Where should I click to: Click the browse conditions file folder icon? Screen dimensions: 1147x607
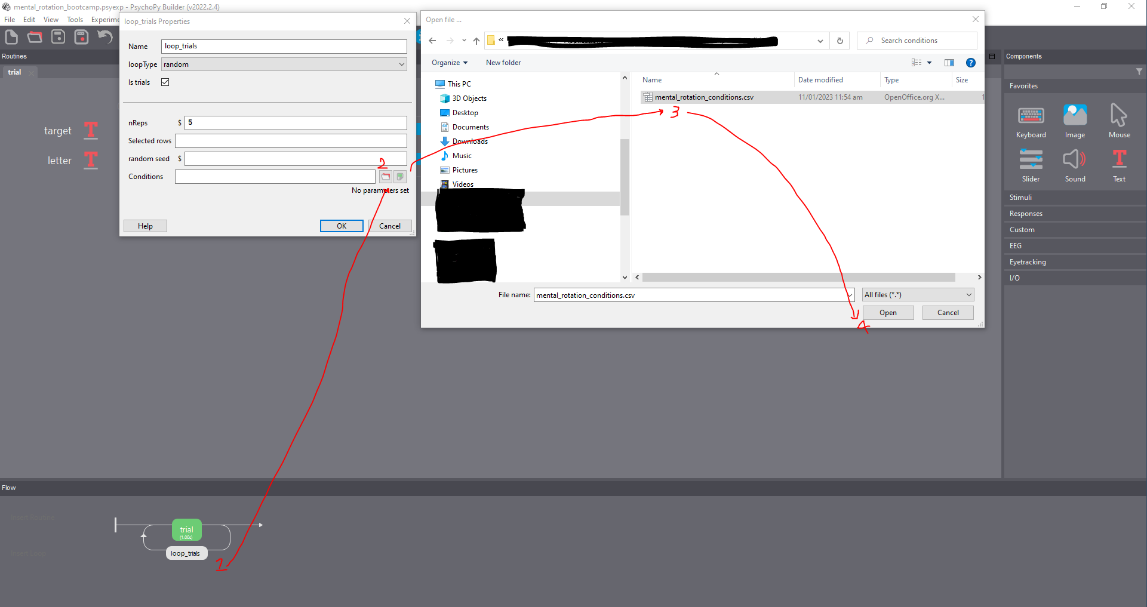pos(386,177)
